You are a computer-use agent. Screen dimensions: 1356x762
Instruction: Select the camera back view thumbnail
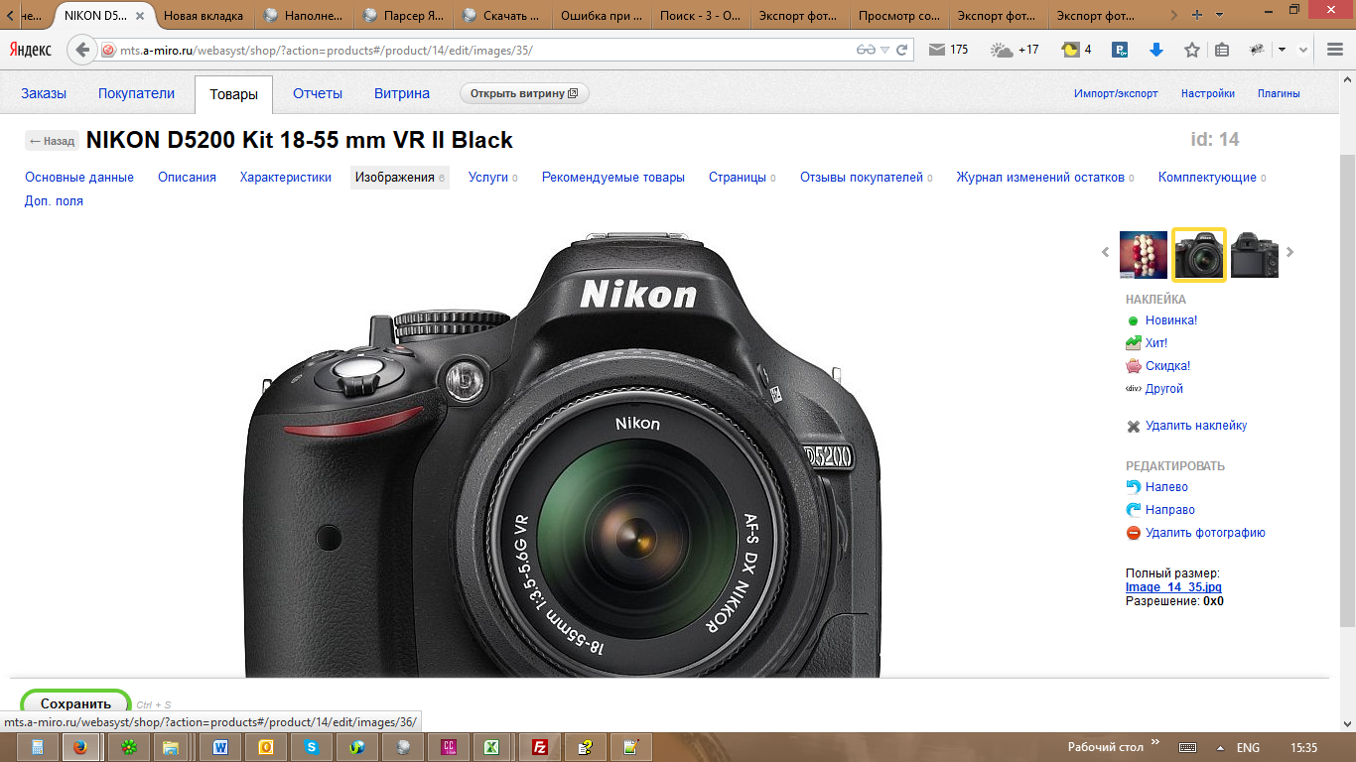click(x=1255, y=255)
